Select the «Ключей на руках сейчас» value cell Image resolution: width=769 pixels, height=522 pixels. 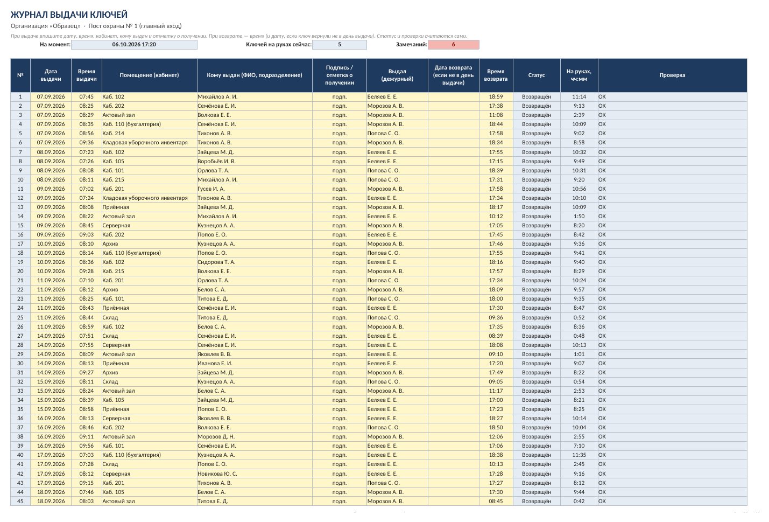[x=340, y=45]
